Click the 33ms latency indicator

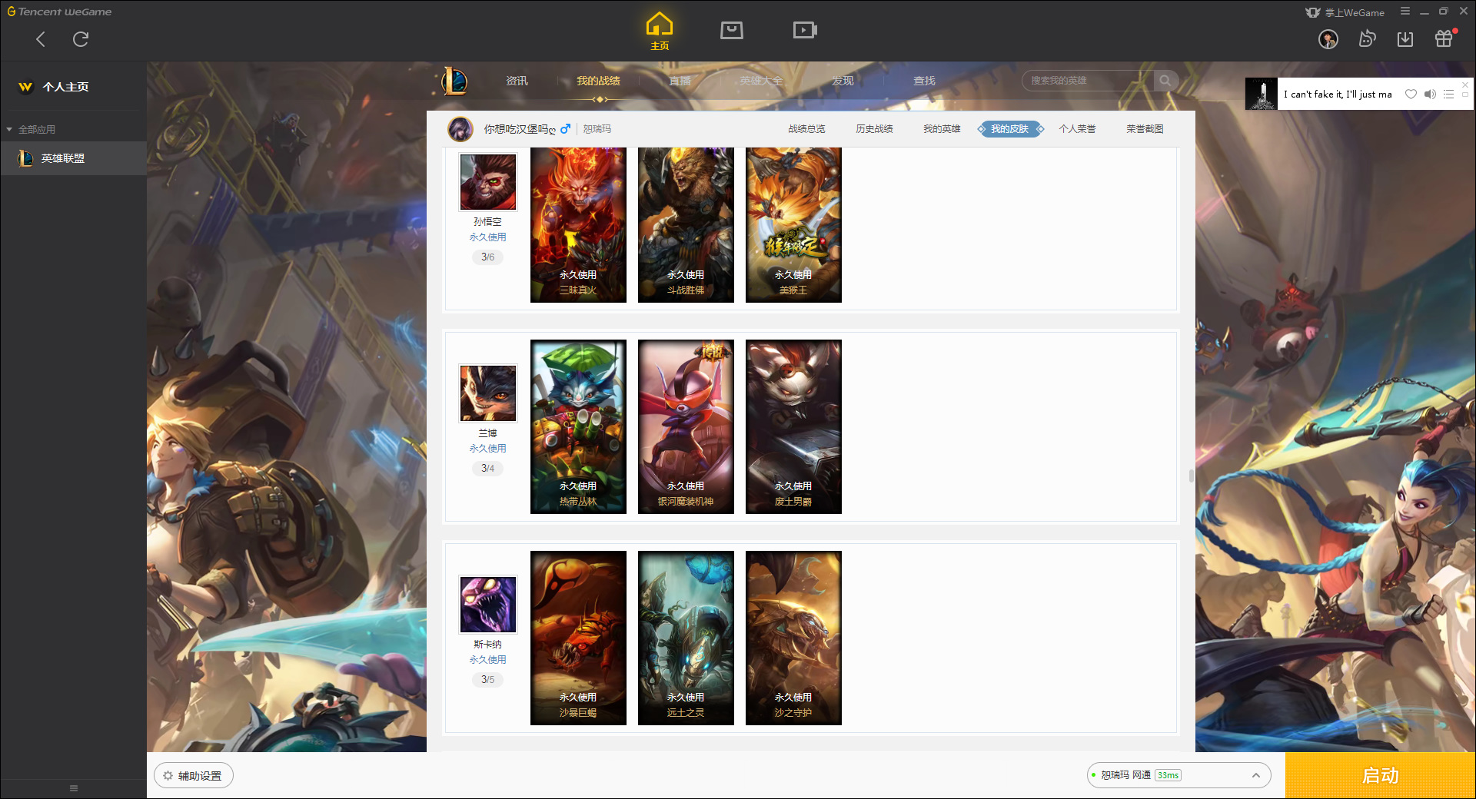[1168, 775]
